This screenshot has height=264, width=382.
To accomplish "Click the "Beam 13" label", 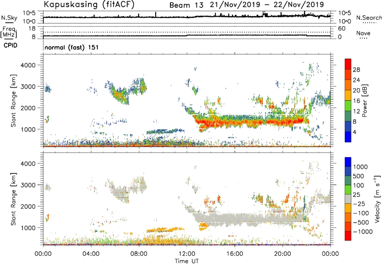I will [x=186, y=5].
